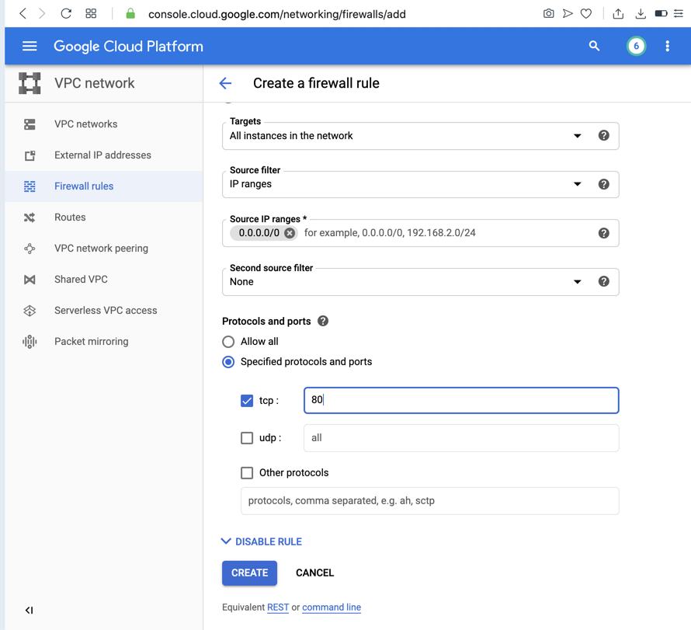Tick the Other protocols checkbox

point(247,473)
